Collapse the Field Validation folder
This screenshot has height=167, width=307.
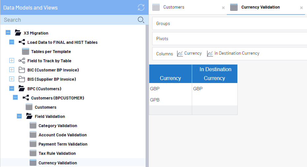[x=19, y=116]
